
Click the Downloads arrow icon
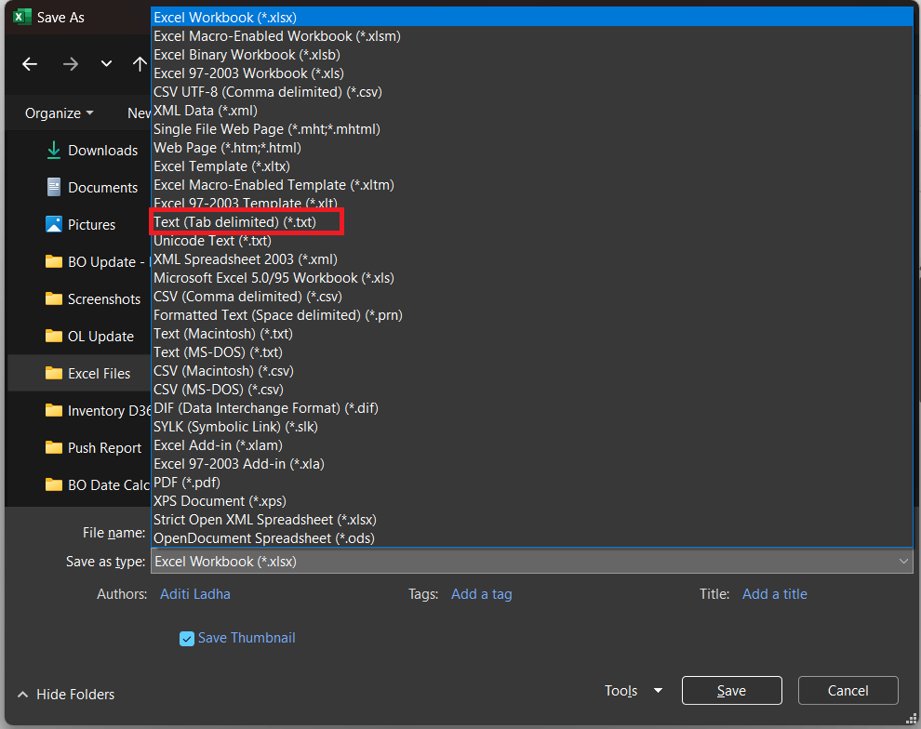(53, 150)
